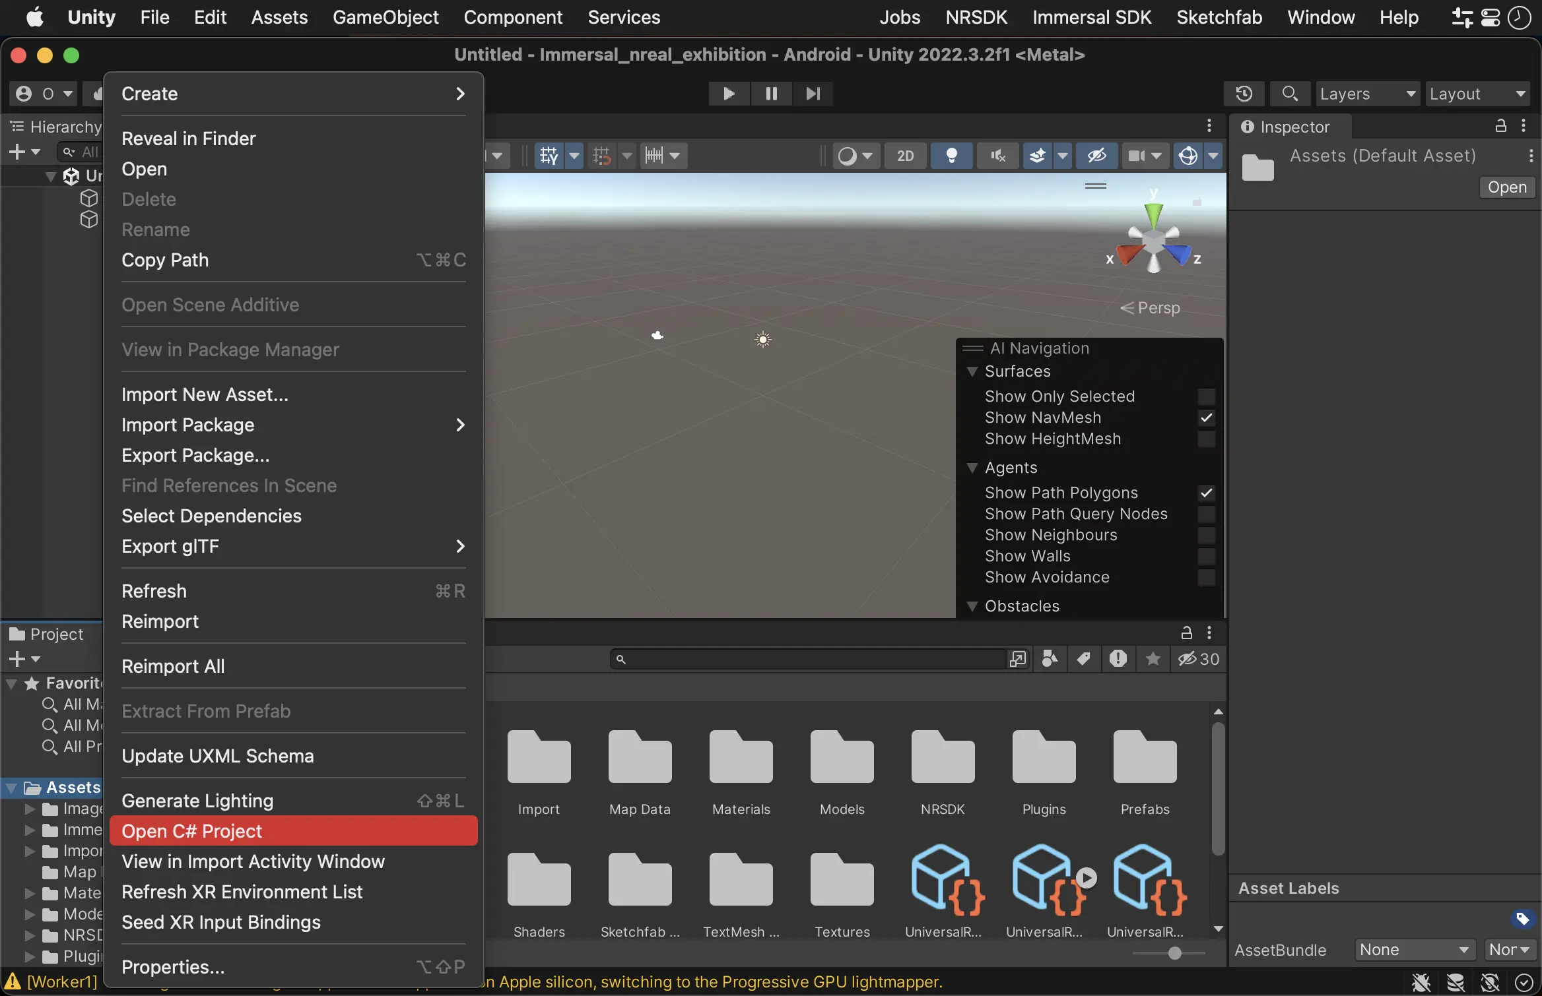Choose Open C# Project
The width and height of the screenshot is (1542, 996).
pos(293,831)
